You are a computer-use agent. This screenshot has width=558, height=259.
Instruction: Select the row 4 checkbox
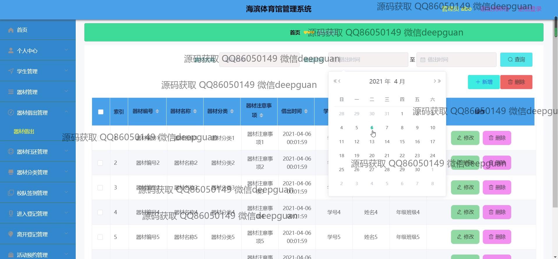100,212
